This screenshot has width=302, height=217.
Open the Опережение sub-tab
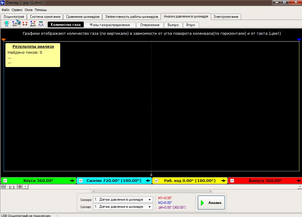click(x=150, y=25)
